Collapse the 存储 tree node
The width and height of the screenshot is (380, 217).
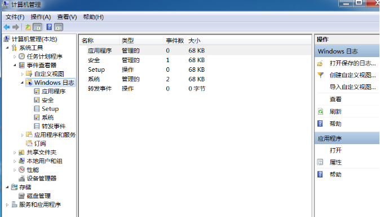[x=7, y=188]
